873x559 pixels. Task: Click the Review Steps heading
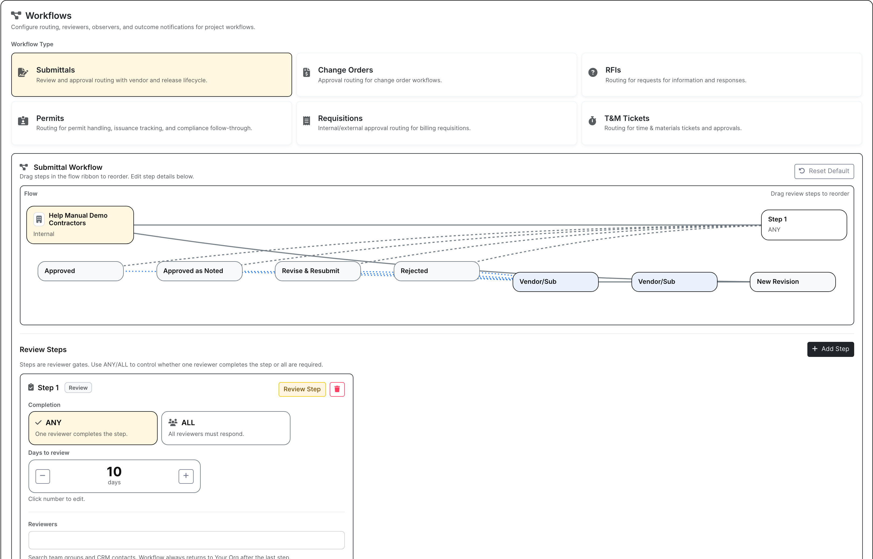[43, 350]
